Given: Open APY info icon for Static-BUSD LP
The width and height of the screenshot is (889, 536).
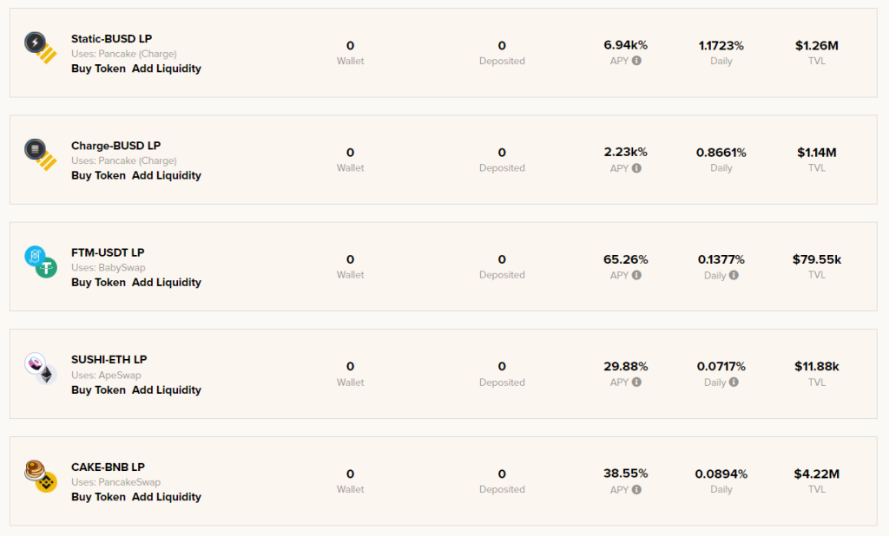Looking at the screenshot, I should click(636, 61).
